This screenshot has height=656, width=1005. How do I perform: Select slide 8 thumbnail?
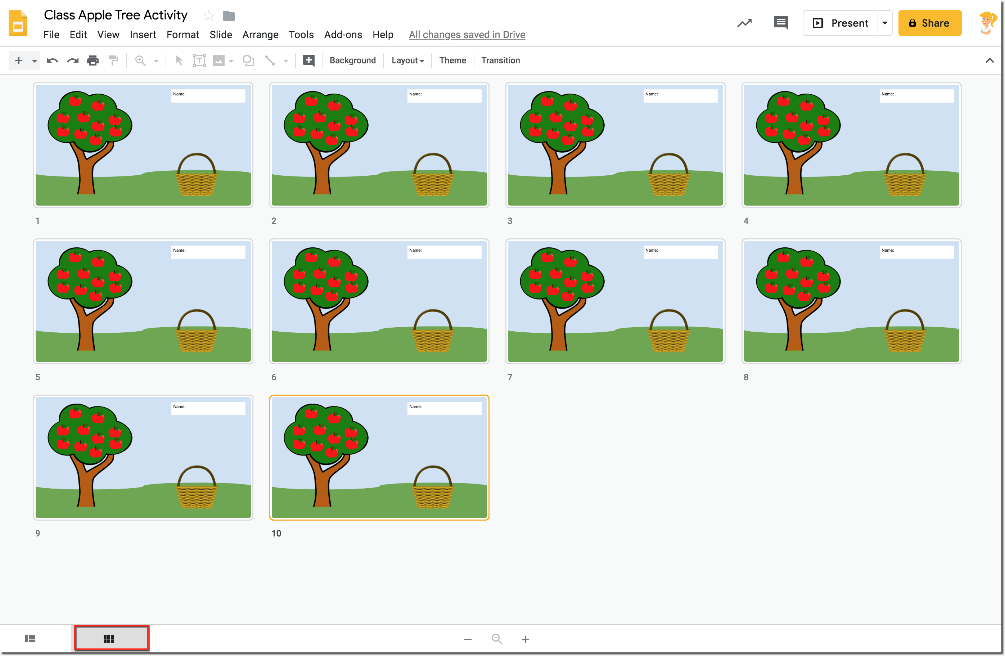click(851, 301)
